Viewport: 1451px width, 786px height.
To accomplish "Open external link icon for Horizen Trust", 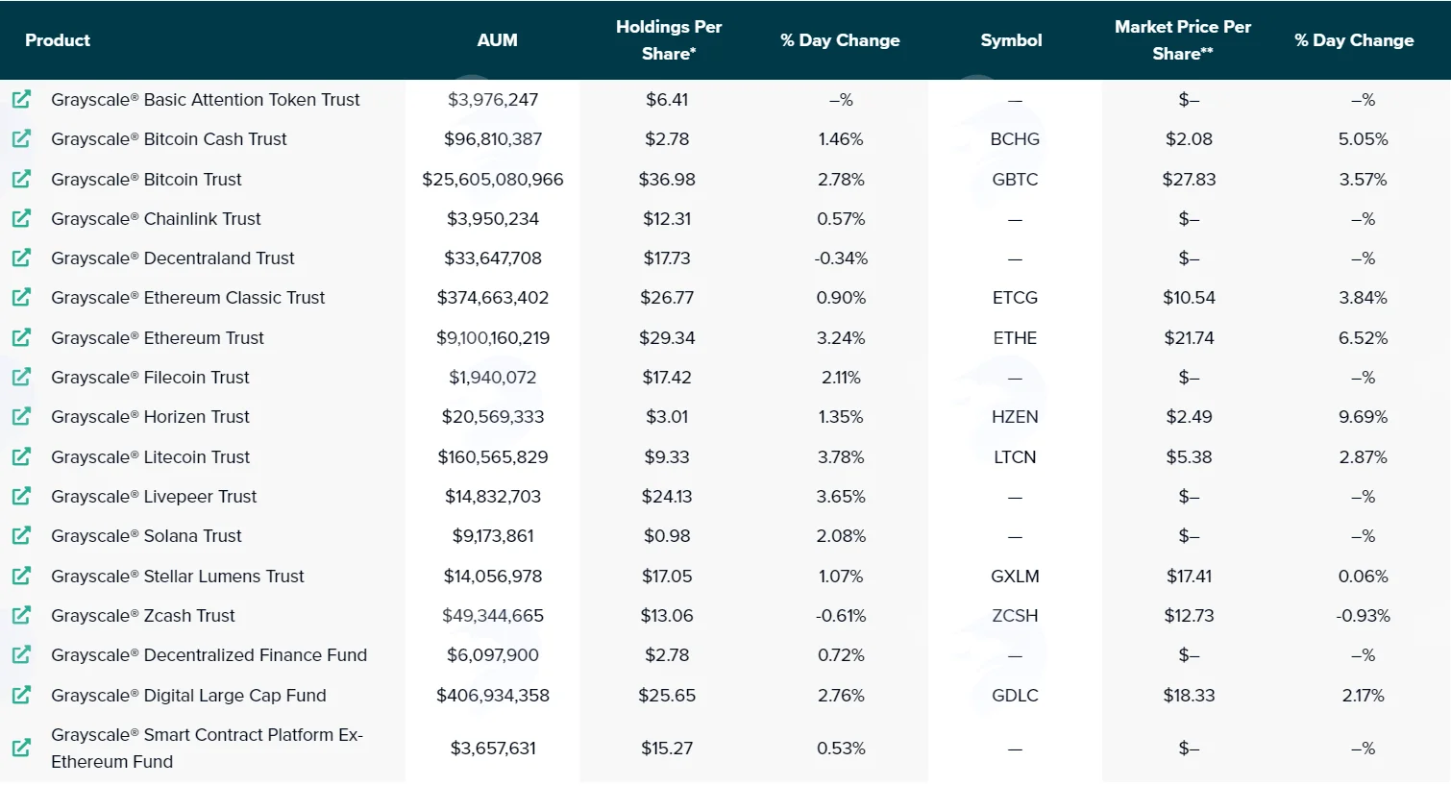I will (21, 416).
